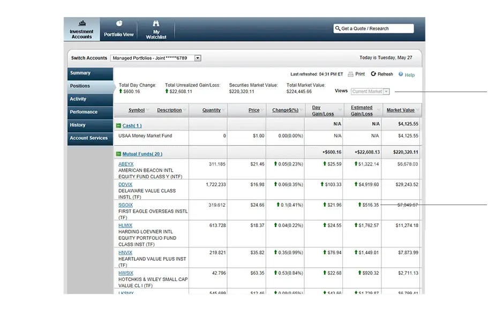Open the Views Current Market dropdown
488x317 pixels.
click(x=370, y=92)
